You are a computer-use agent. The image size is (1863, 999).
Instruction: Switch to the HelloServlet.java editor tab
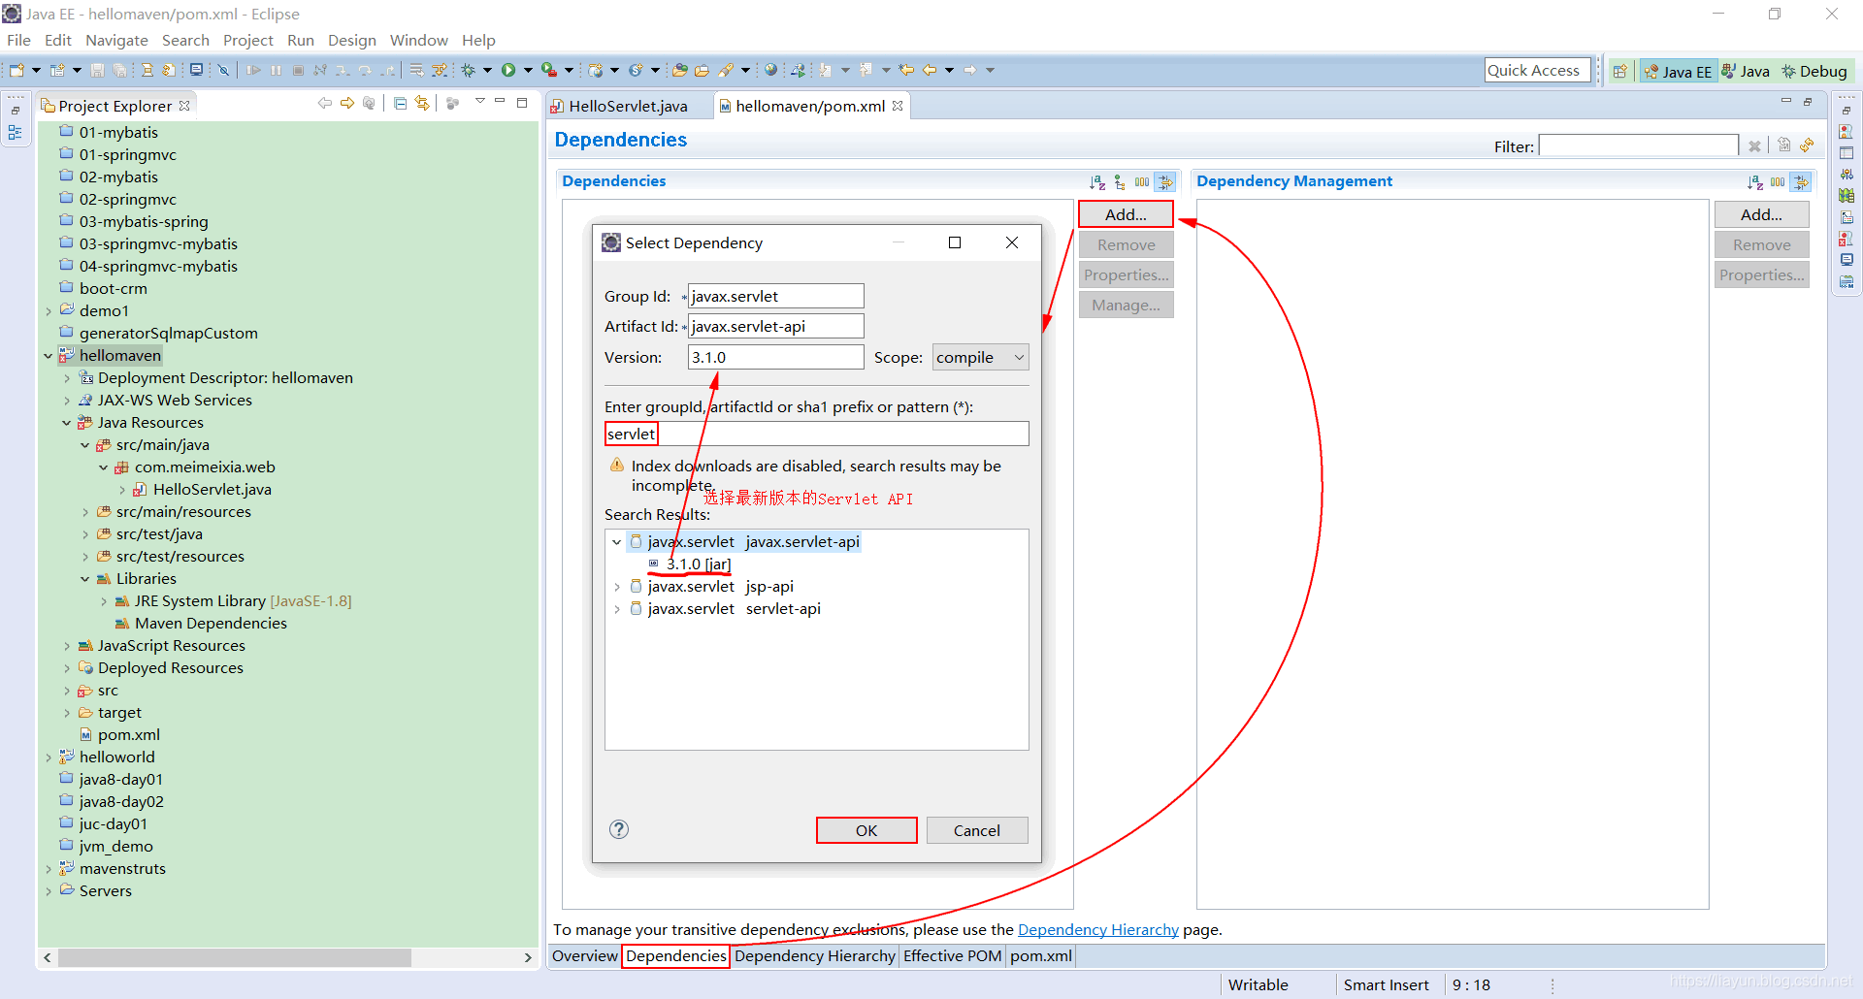coord(628,106)
